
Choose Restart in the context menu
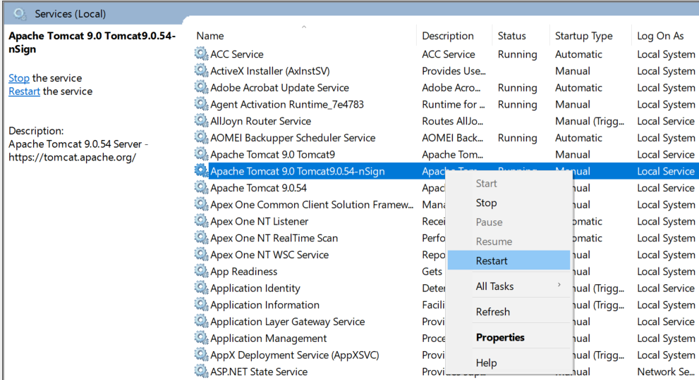coord(509,261)
